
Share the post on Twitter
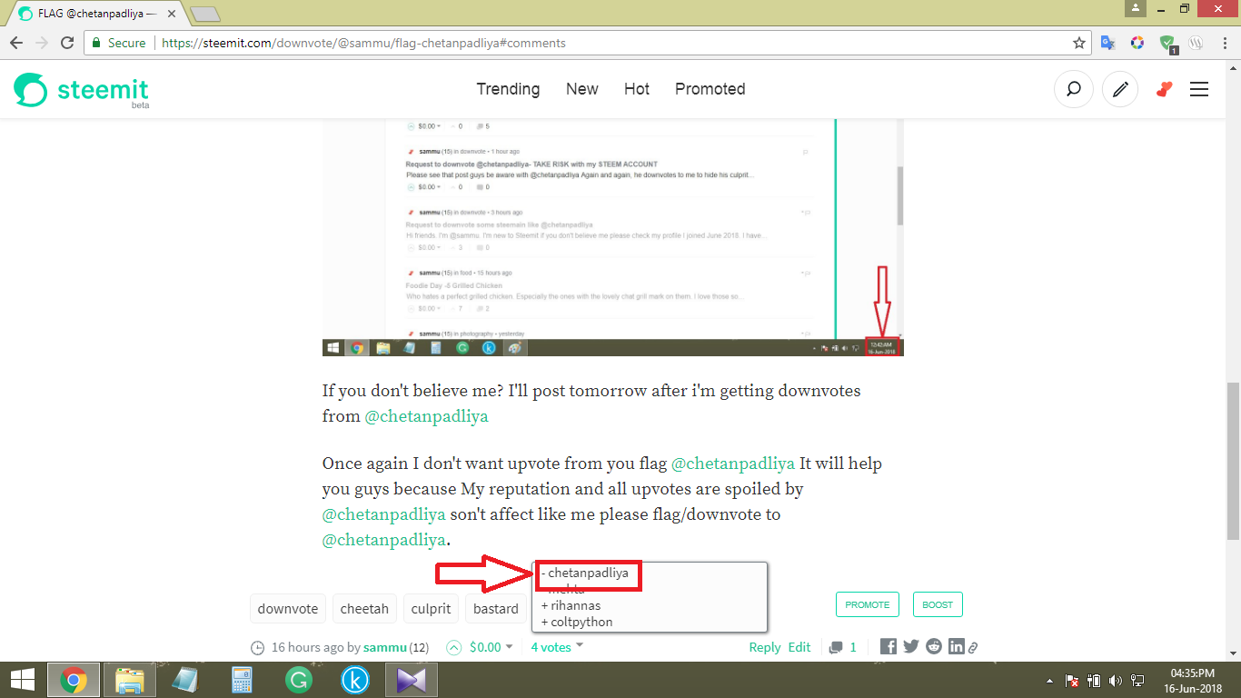pyautogui.click(x=910, y=646)
